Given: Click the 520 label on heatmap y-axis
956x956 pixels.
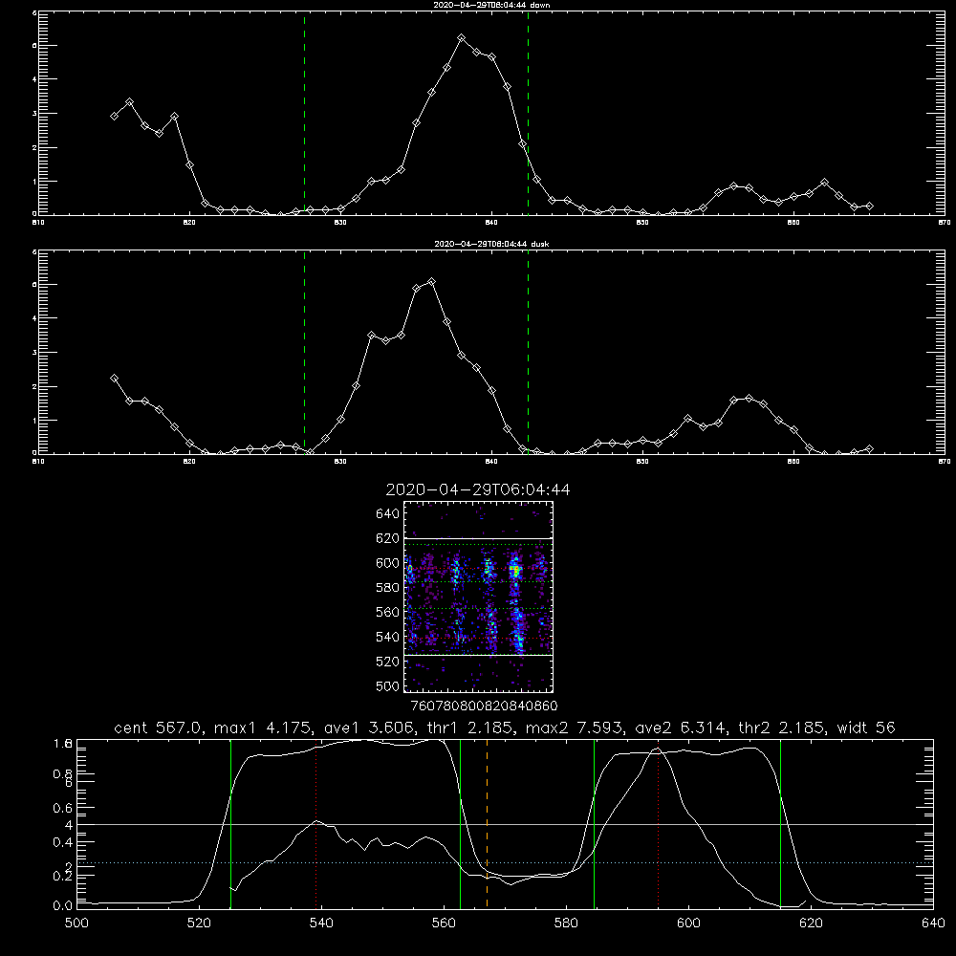Looking at the screenshot, I should 388,662.
